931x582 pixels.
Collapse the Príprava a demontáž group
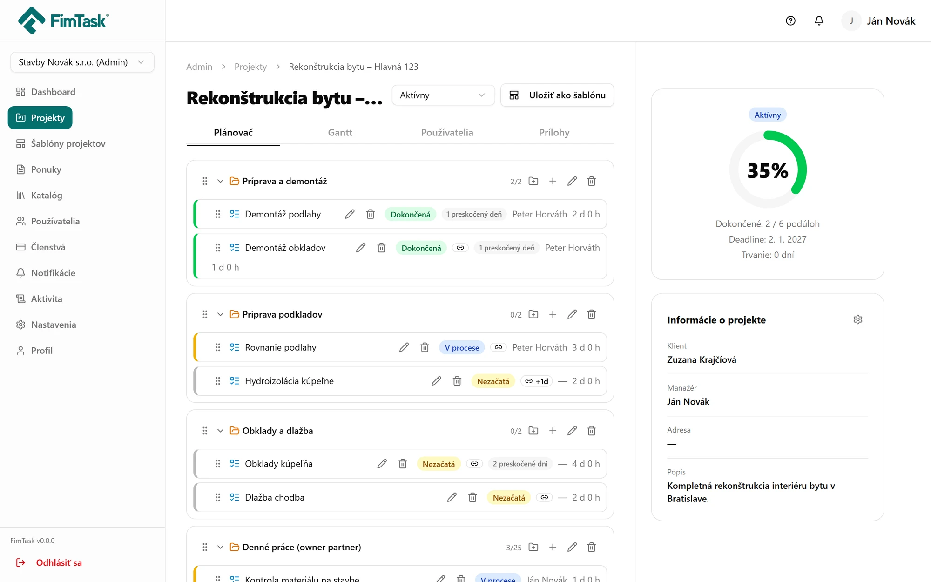220,181
